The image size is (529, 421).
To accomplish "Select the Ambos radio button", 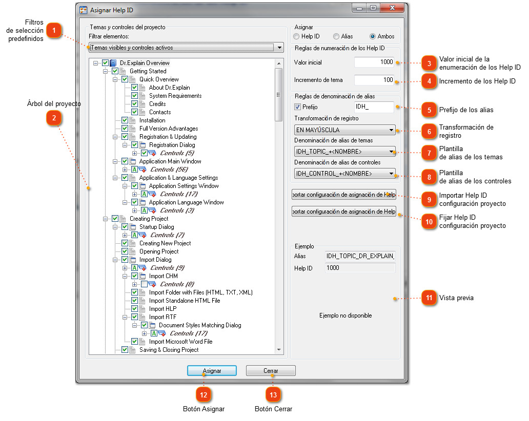I will tap(373, 36).
